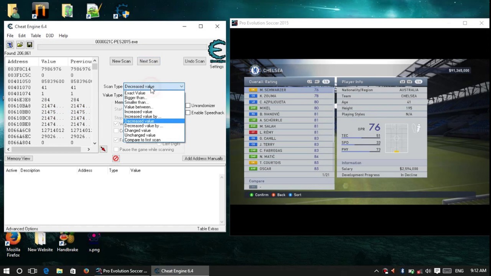The height and width of the screenshot is (276, 491).
Task: Open Handbrake desktop shortcut
Action: (x=67, y=242)
